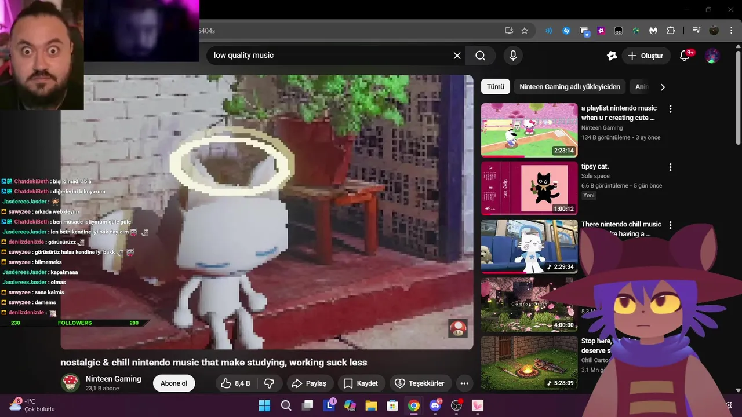Click the YouTube search magnifier button
This screenshot has height=417, width=742.
tap(480, 56)
